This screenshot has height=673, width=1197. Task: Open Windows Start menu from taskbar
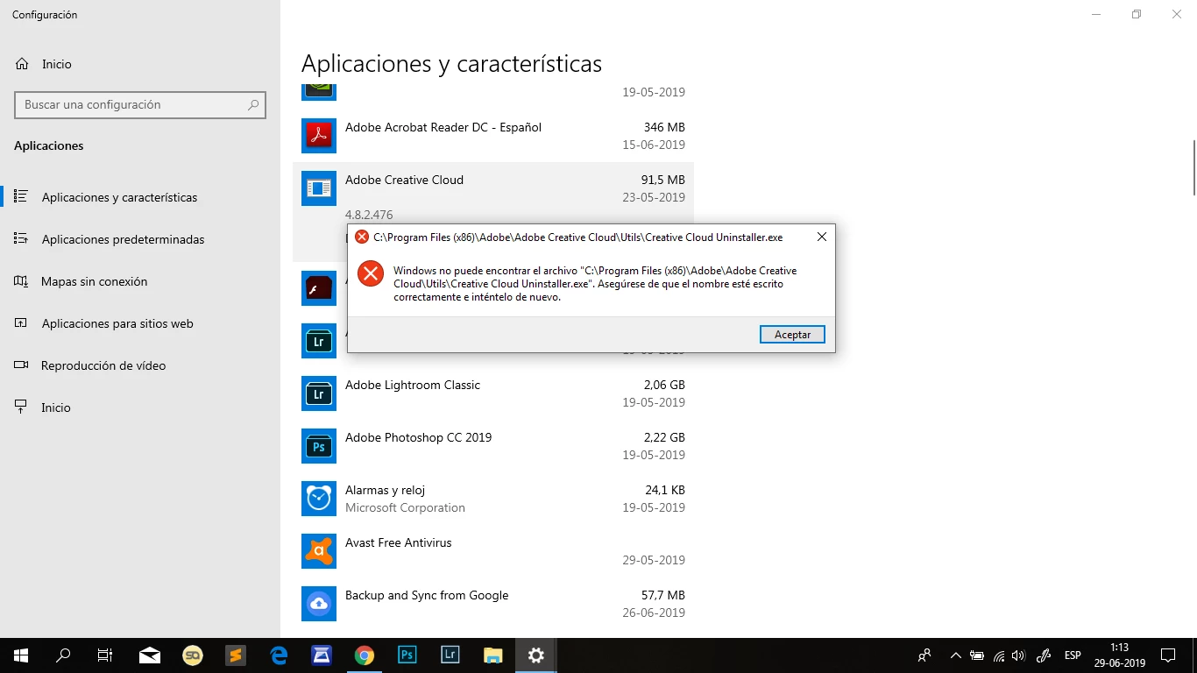pos(21,655)
